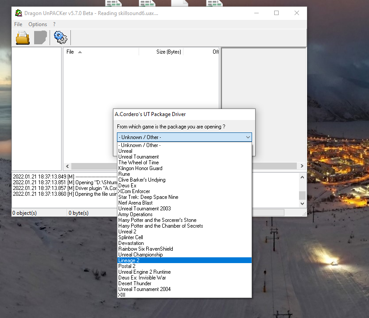The image size is (369, 318).
Task: Click the log panel scroll down arrow
Action: point(303,203)
